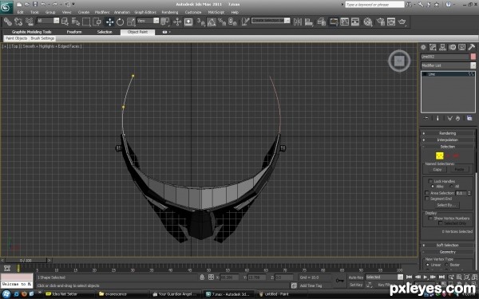Select the Select and Link tool

tap(8, 22)
